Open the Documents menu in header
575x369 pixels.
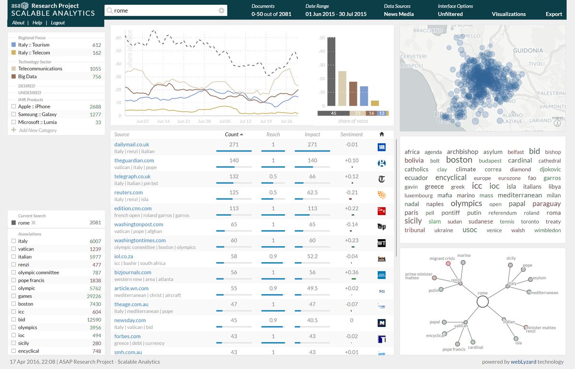coord(271,10)
